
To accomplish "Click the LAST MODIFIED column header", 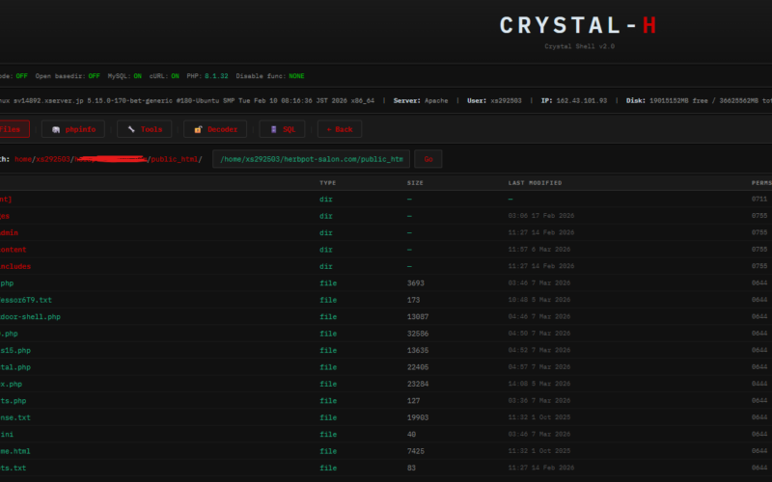I will pos(536,183).
